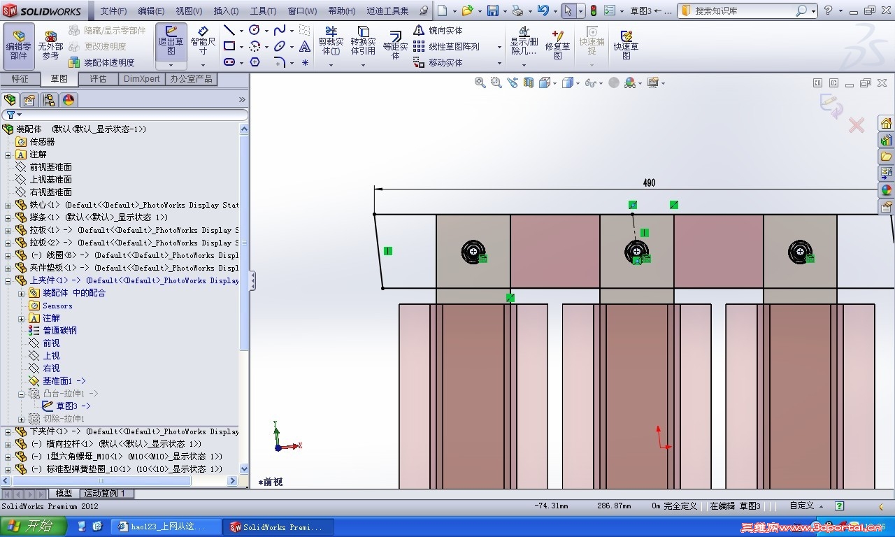Open the 剪裁实体 dropdown arrow
895x537 pixels.
click(331, 65)
